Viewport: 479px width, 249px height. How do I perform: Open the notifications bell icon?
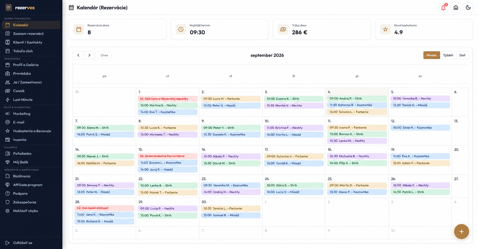point(443,7)
